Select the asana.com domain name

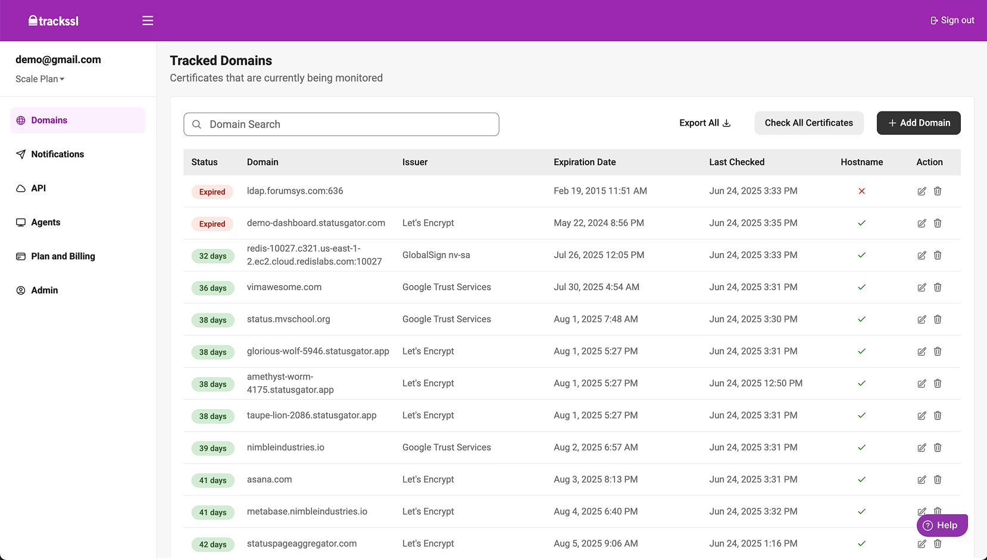[269, 480]
